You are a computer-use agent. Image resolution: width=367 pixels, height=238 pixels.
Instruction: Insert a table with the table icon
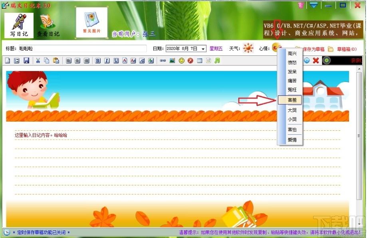[199, 61]
